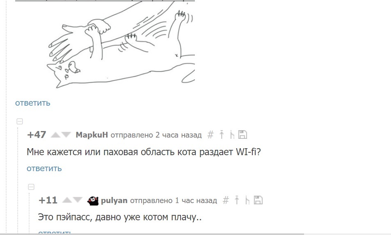
Task: Show the comment branch icon for pulyan
Action: (247, 200)
